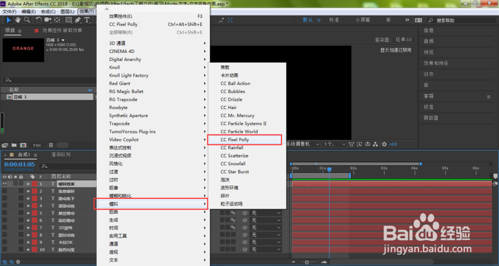Viewport: 499px width, 266px height.
Task: Select the Zoom magnifier tool
Action: 27,20
